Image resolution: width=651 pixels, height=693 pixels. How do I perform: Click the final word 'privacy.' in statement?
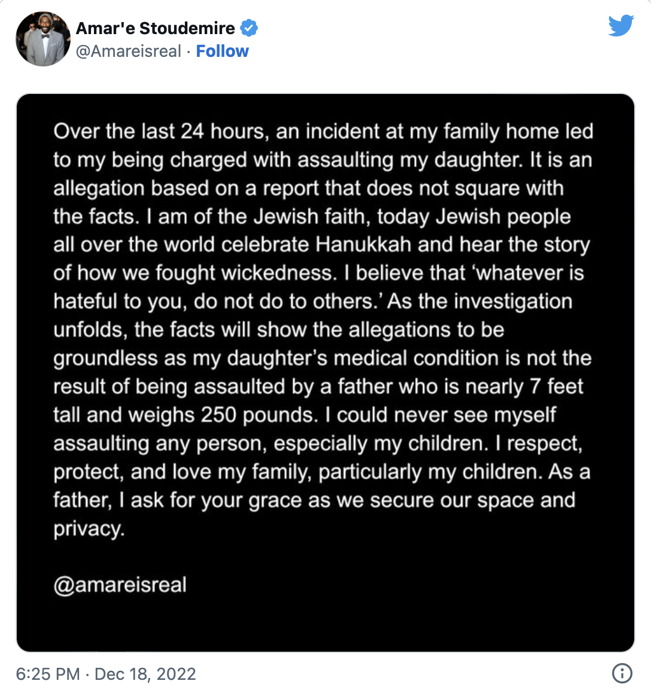pos(89,528)
